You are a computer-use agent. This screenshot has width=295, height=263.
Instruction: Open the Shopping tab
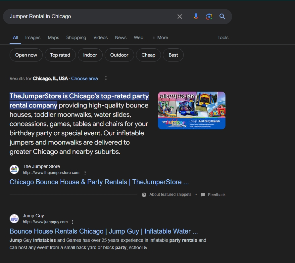point(76,37)
